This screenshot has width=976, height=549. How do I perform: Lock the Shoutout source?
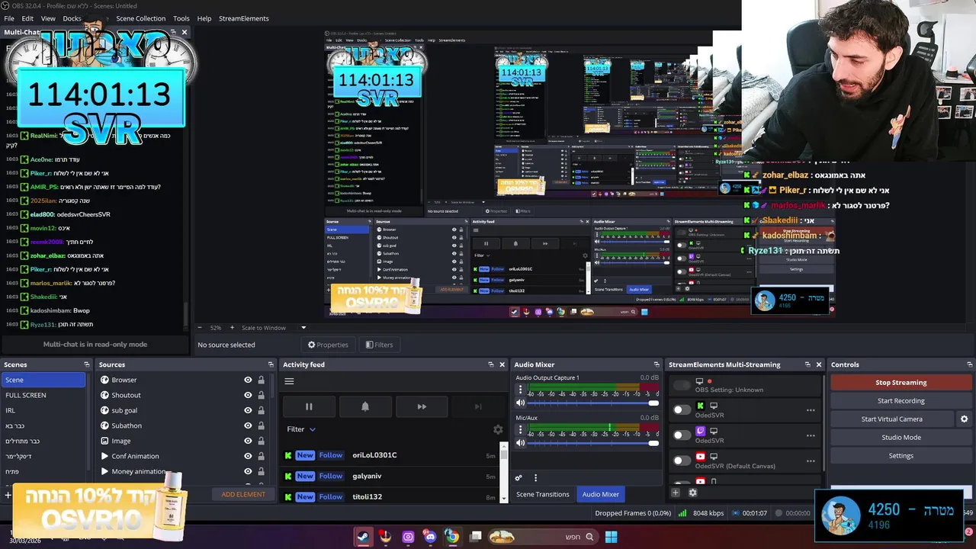pyautogui.click(x=261, y=395)
